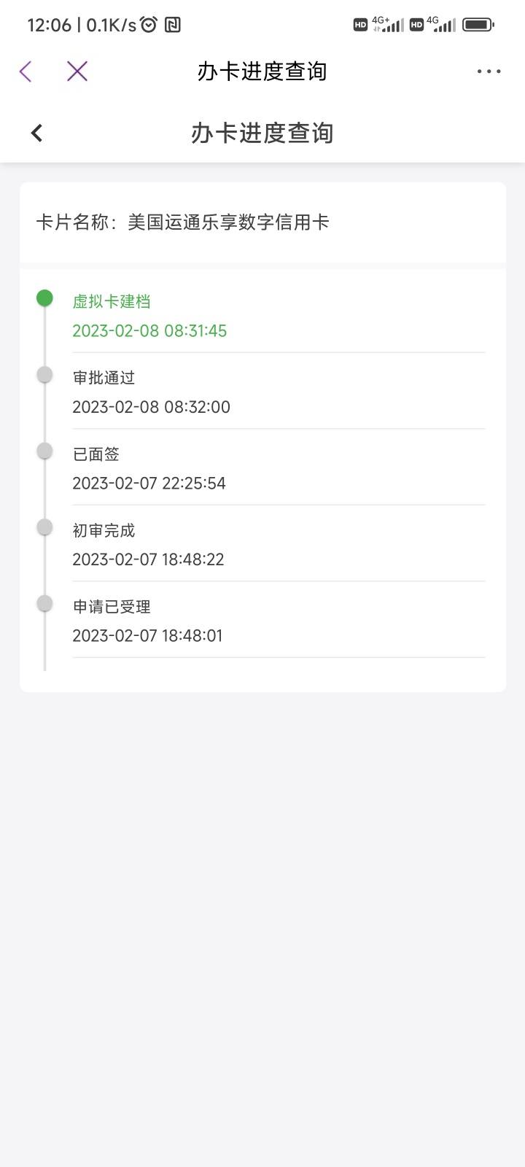
Task: Tap the purple back arrow icon
Action: 26,71
